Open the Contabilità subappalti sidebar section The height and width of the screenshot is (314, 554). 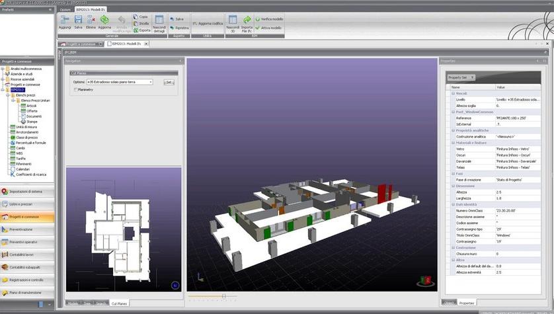[x=27, y=267]
